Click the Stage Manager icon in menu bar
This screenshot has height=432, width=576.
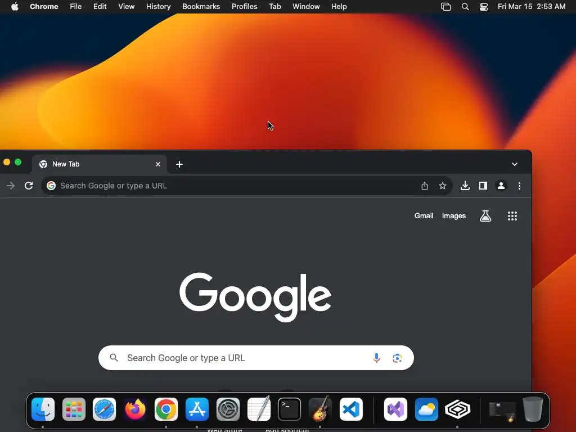click(x=445, y=7)
